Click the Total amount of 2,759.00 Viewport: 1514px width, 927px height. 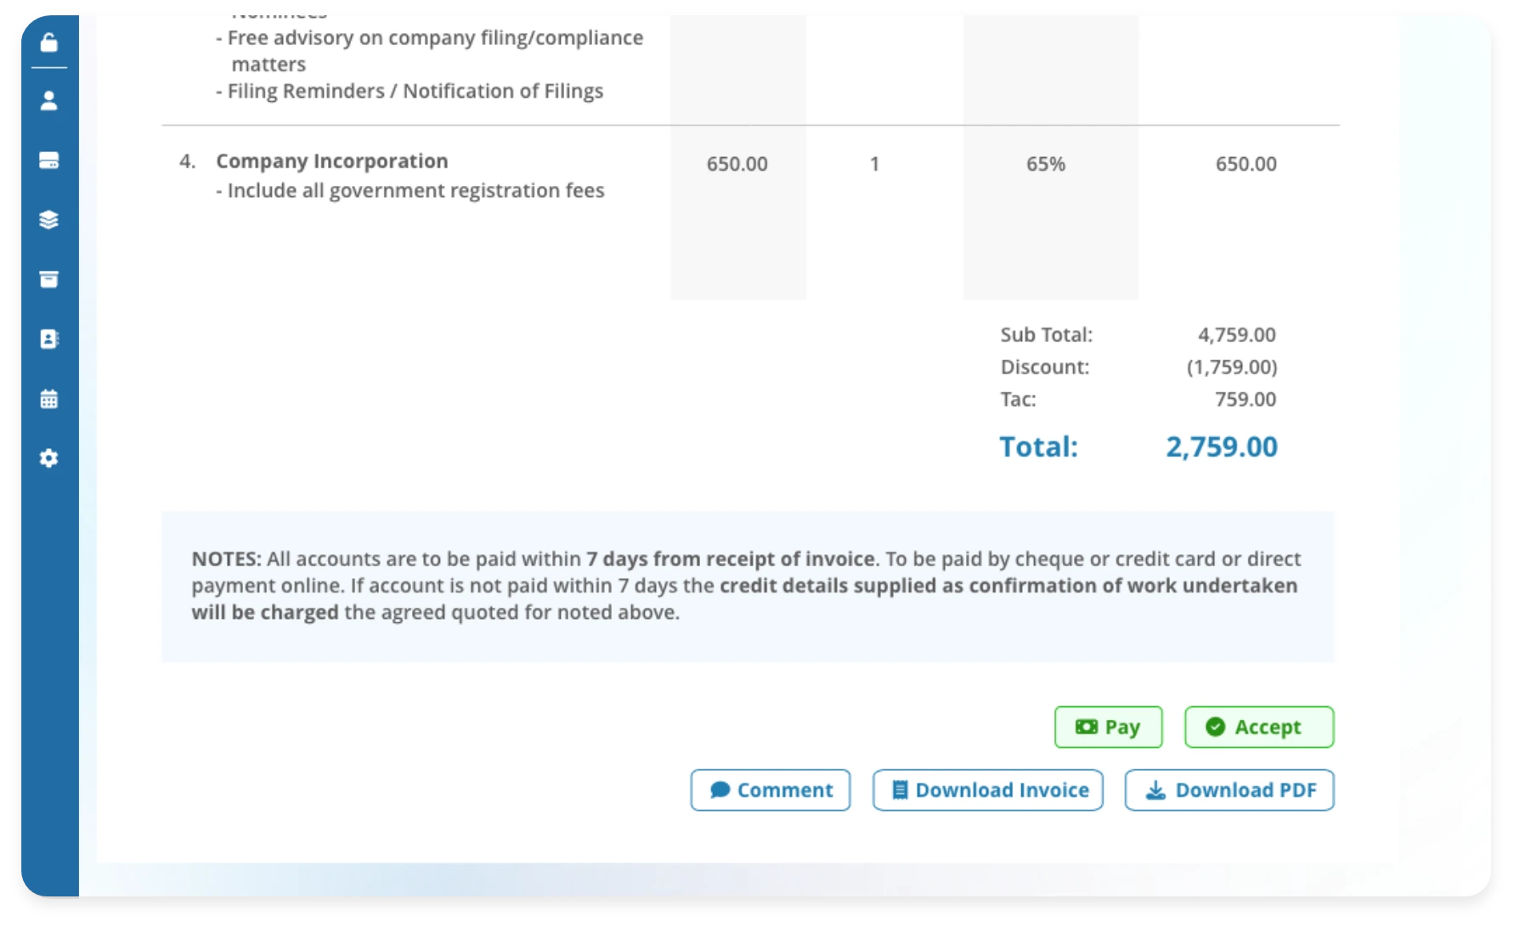click(1221, 447)
